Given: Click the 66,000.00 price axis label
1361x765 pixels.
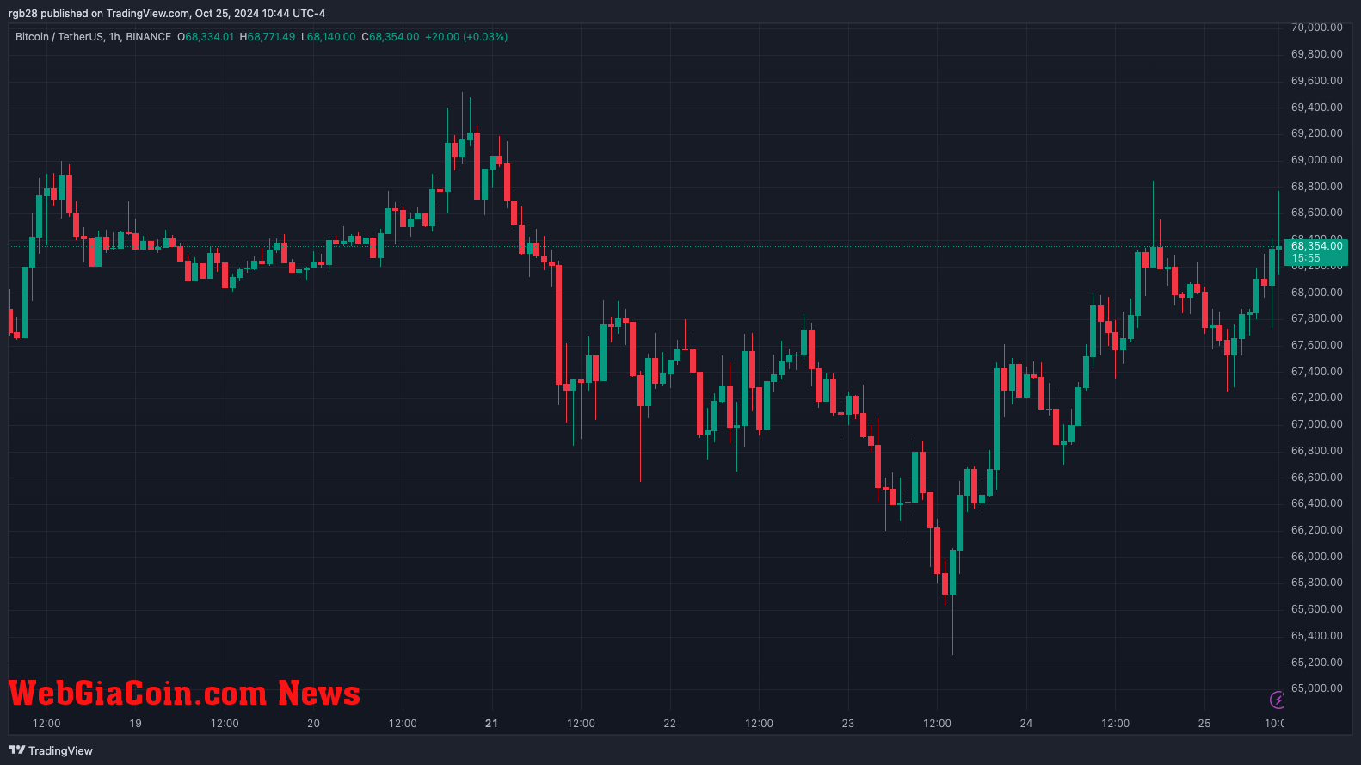Looking at the screenshot, I should click(1317, 557).
